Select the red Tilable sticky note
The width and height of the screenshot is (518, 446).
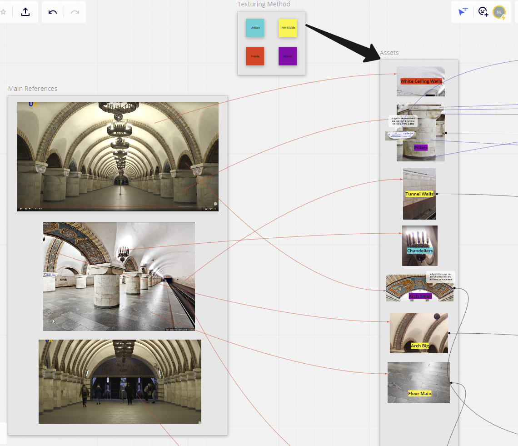255,56
